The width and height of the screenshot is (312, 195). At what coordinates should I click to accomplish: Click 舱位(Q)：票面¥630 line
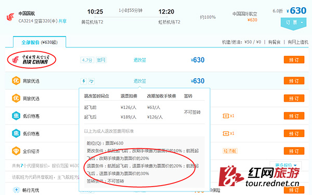pyautogui.click(x=105, y=143)
